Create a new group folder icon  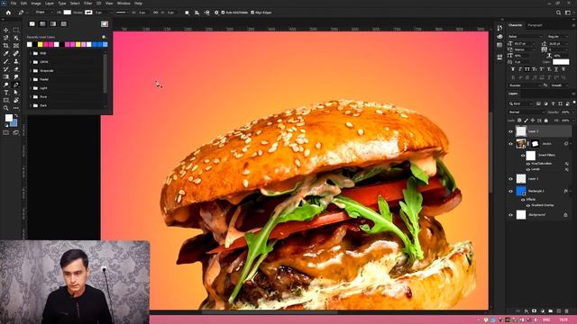(551, 311)
